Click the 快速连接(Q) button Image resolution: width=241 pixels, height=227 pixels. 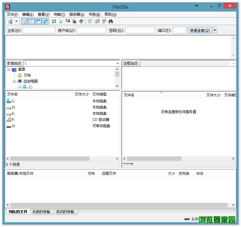[x=200, y=30]
